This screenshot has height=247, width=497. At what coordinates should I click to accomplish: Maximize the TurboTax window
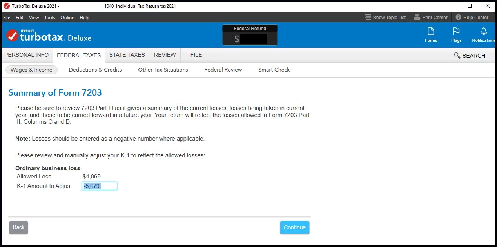(x=470, y=6)
